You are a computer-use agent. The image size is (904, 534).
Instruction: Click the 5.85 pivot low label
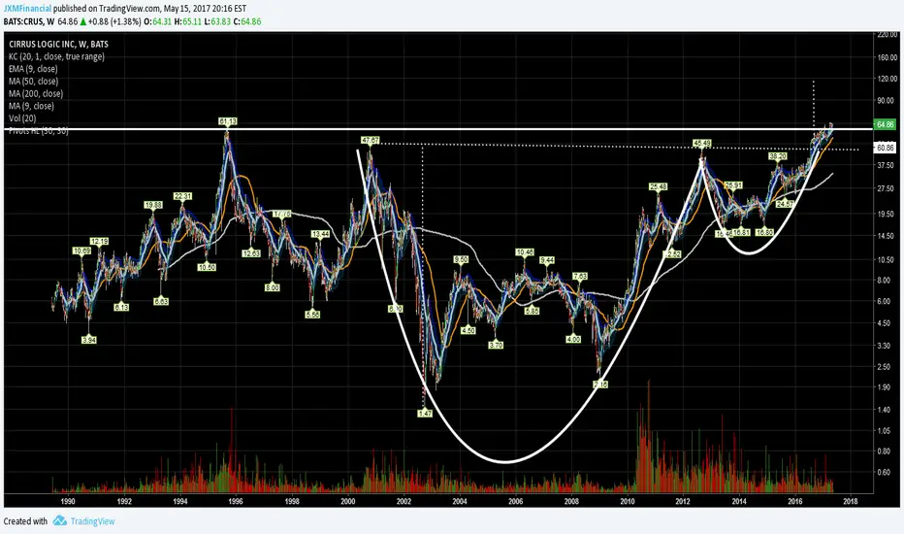[x=532, y=311]
